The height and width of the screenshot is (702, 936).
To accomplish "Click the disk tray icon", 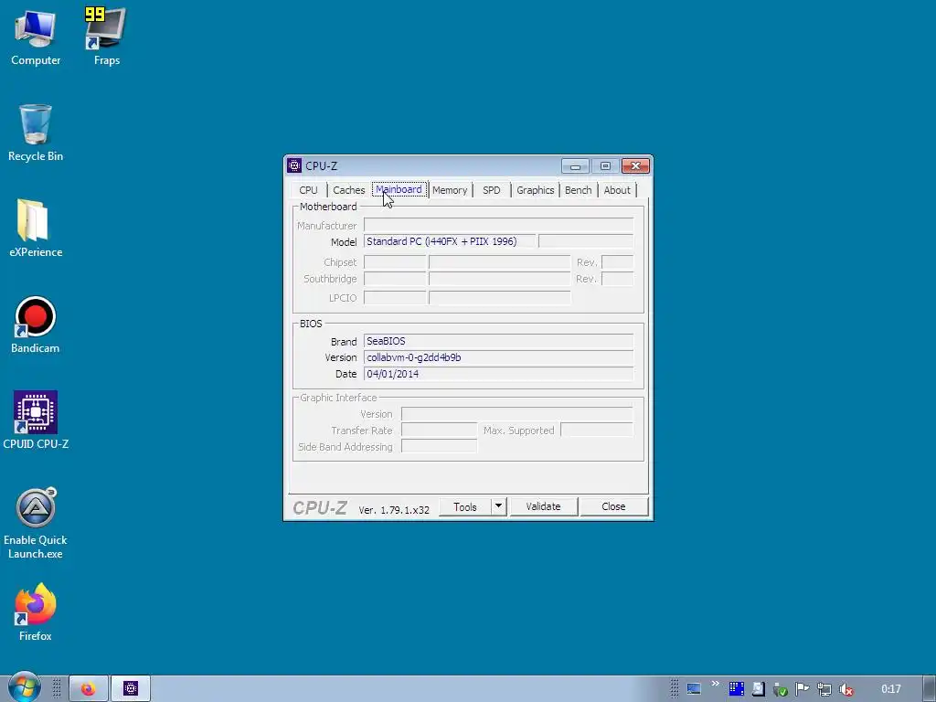I will click(x=758, y=689).
